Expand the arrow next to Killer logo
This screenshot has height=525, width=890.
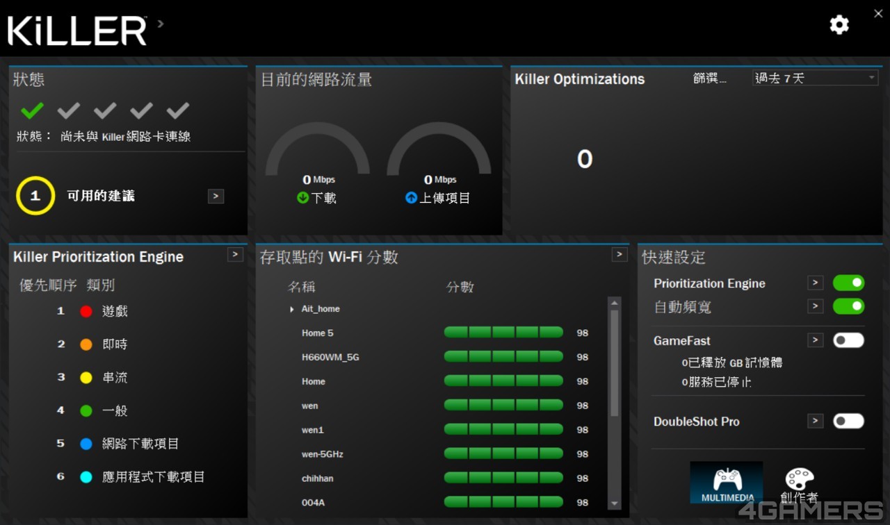click(161, 24)
